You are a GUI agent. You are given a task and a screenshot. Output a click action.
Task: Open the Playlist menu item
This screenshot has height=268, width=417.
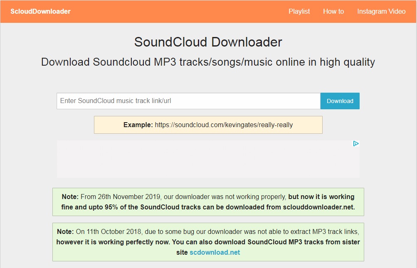pyautogui.click(x=299, y=12)
